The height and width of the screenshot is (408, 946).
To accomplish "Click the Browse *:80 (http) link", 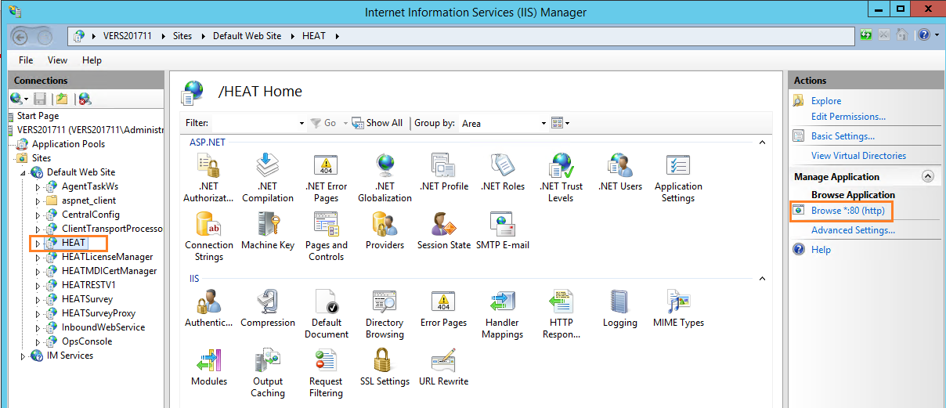I will click(x=847, y=211).
